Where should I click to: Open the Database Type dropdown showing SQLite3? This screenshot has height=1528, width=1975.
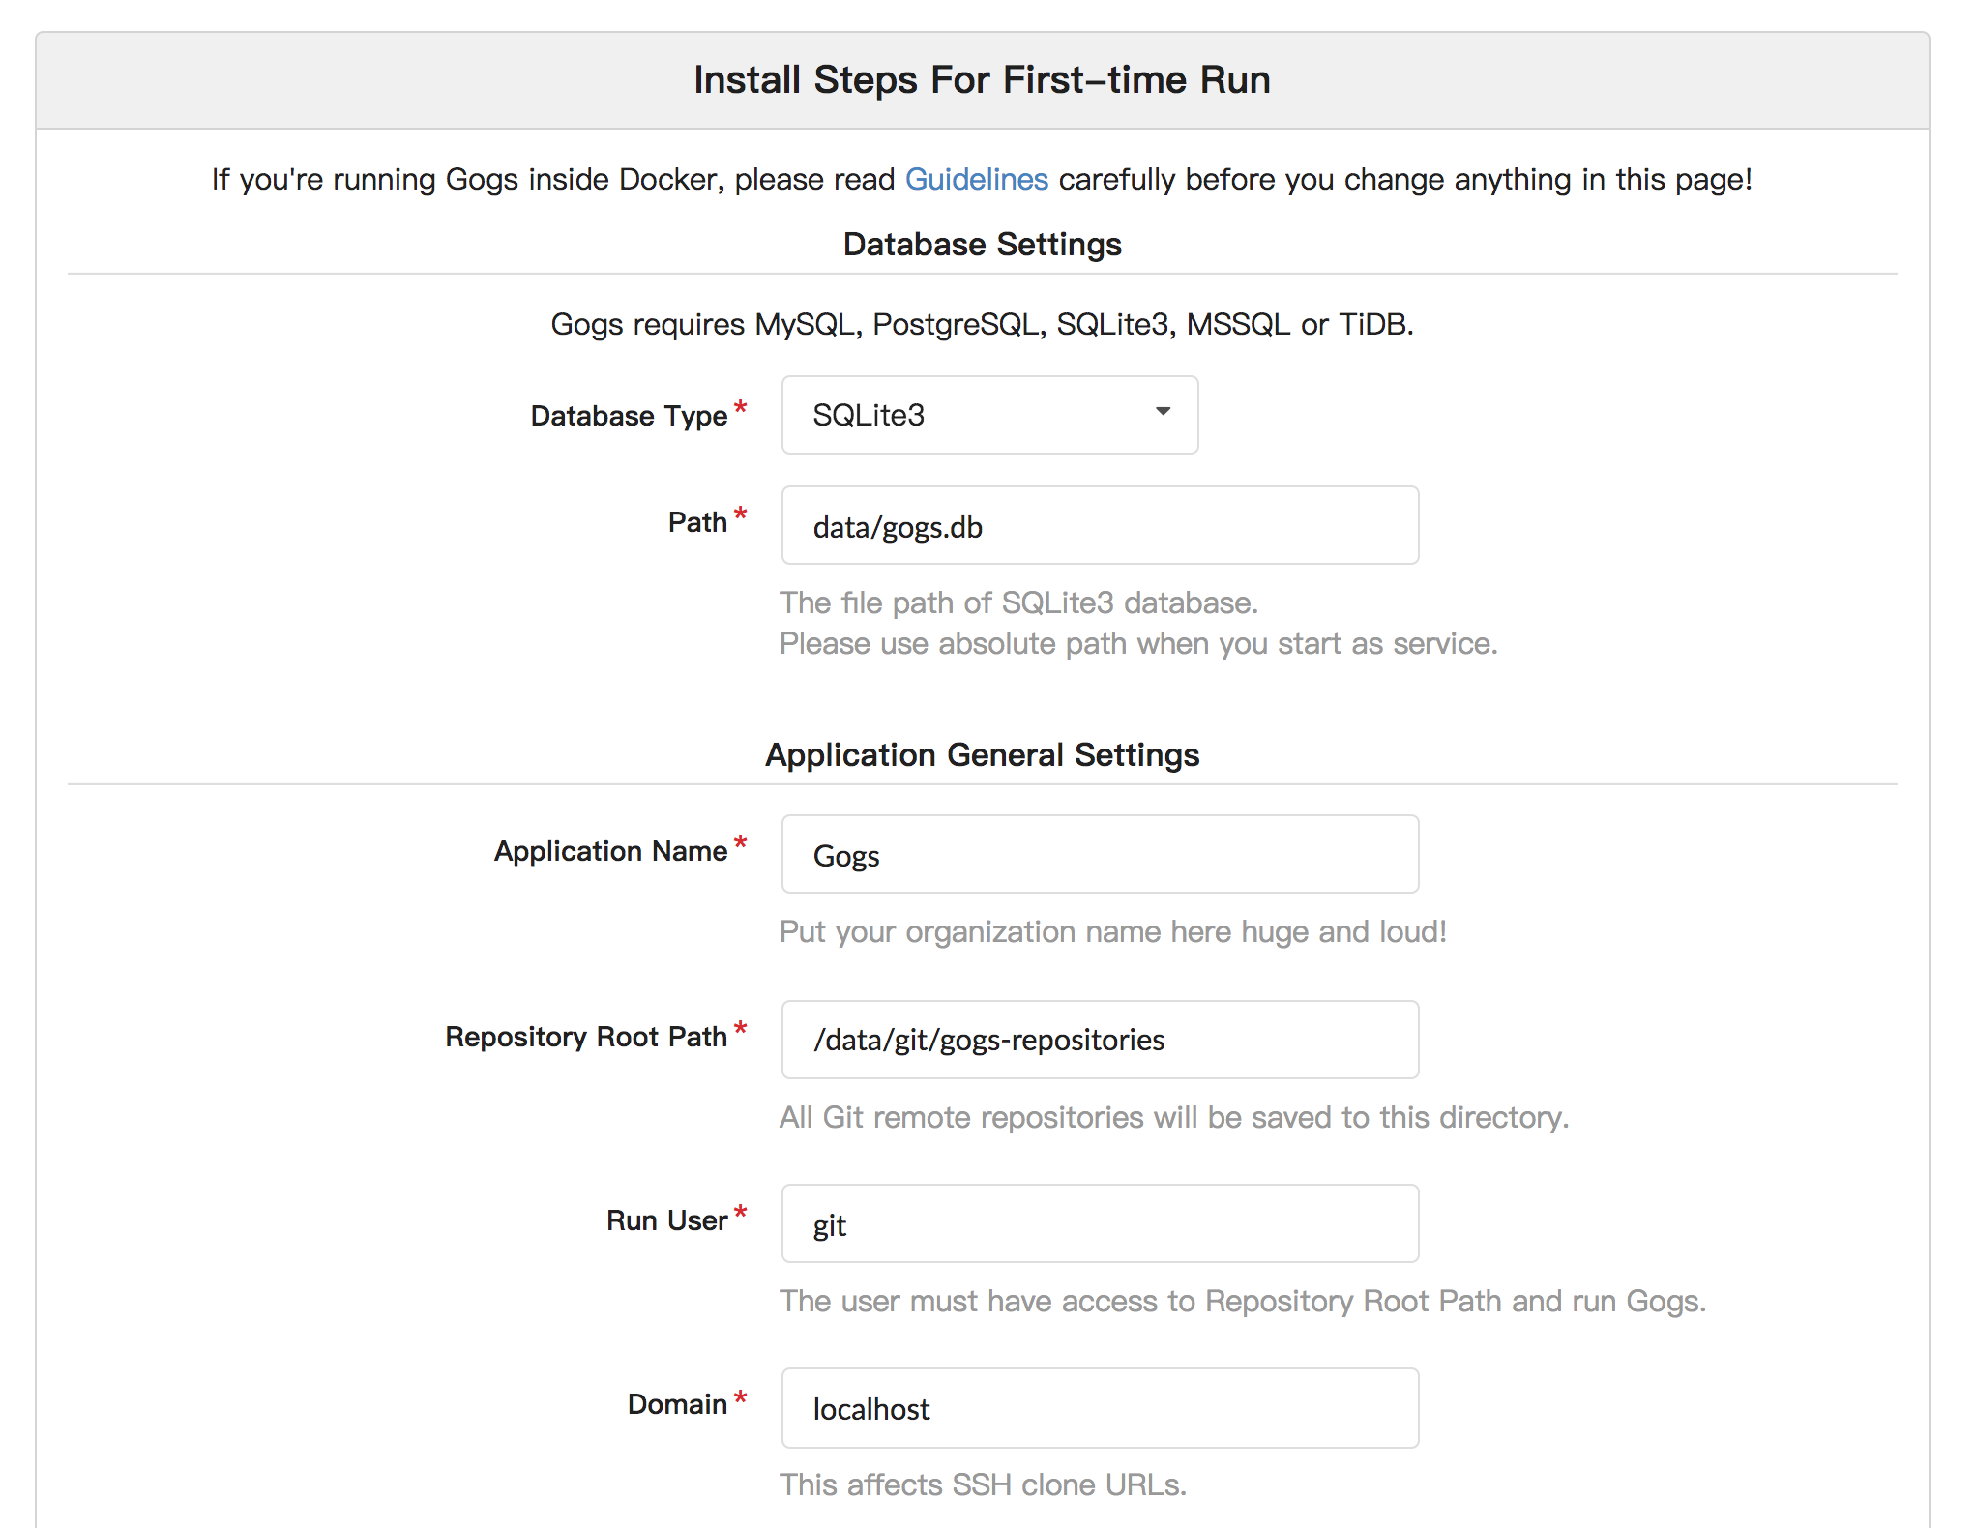(x=989, y=415)
